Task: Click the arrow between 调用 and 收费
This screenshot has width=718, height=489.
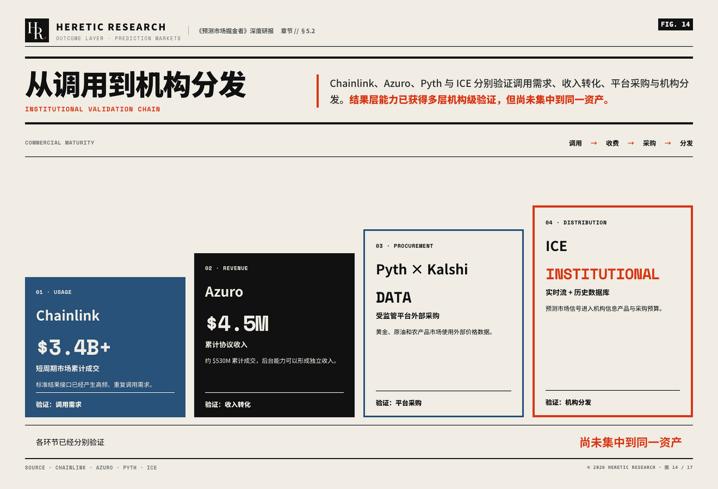Action: [x=594, y=143]
